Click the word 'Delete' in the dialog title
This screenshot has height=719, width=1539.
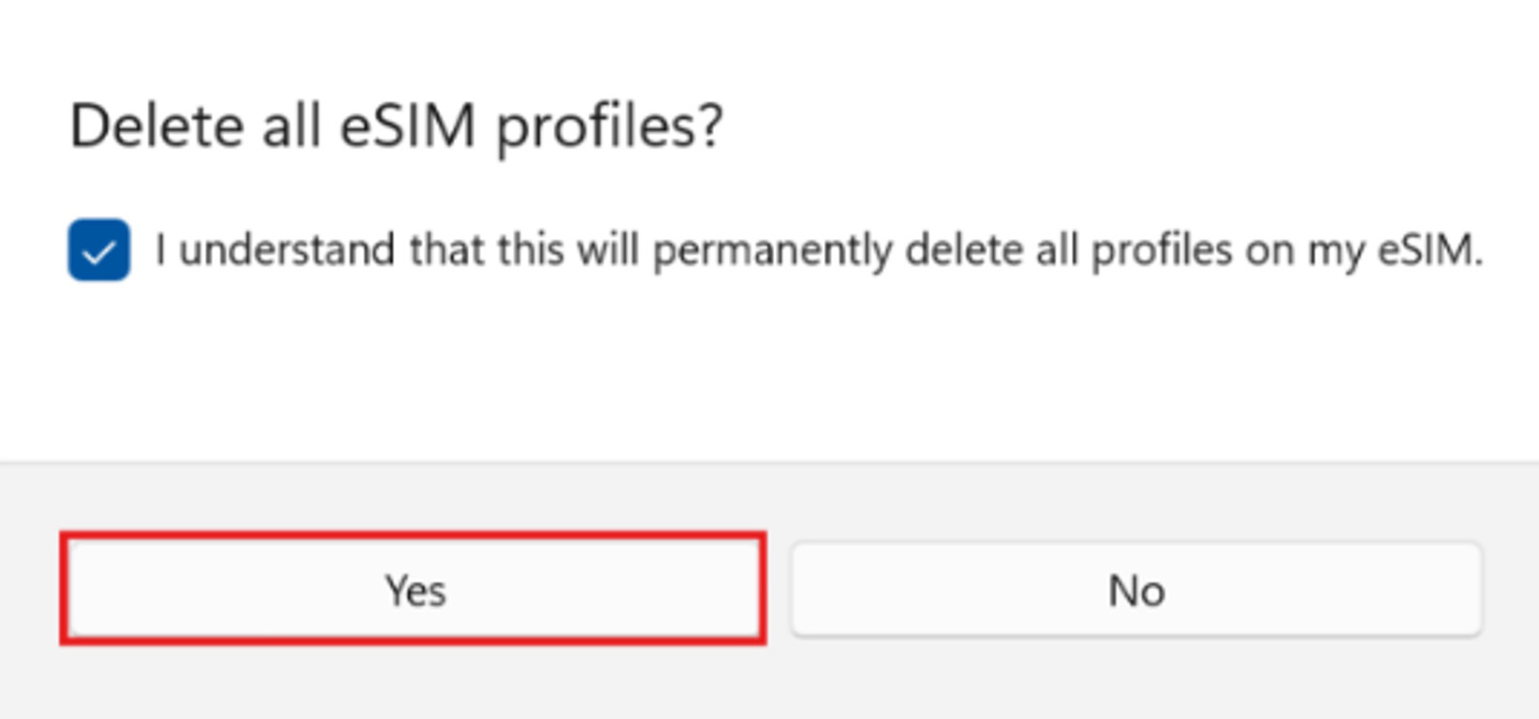(x=157, y=126)
